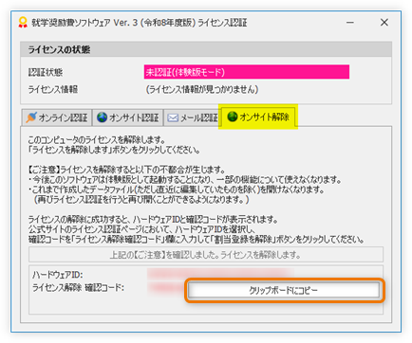Click the app ribbon icon in the title bar
Viewport: 412px width, 343px height.
coord(23,23)
